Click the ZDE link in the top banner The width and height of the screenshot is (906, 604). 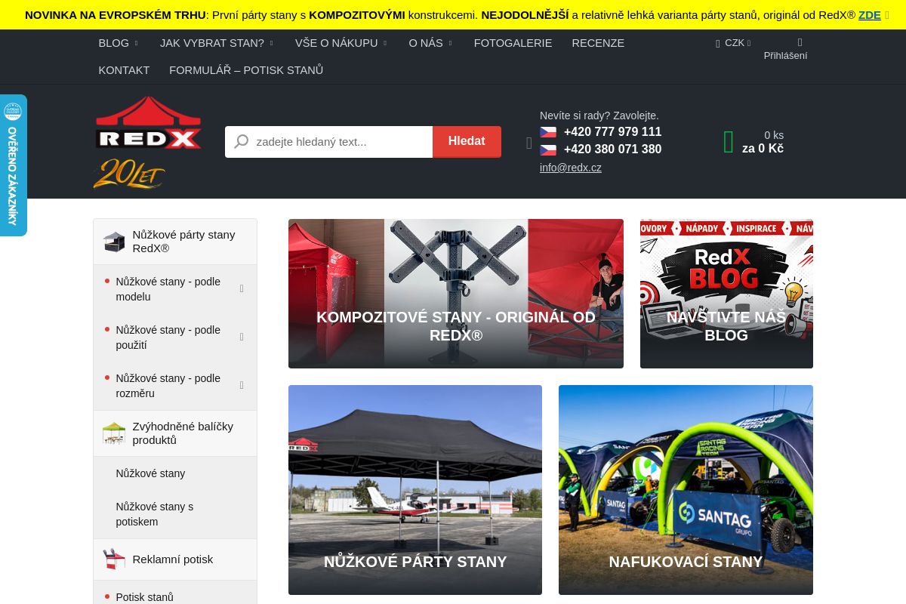tap(869, 14)
